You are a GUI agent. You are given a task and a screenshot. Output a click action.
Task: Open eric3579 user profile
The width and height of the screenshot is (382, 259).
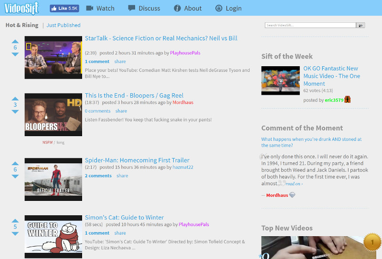(x=334, y=100)
